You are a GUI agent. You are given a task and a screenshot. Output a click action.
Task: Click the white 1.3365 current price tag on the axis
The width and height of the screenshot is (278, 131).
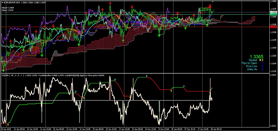click(273, 12)
